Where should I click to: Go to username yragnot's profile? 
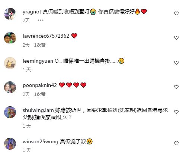pyautogui.click(x=32, y=12)
